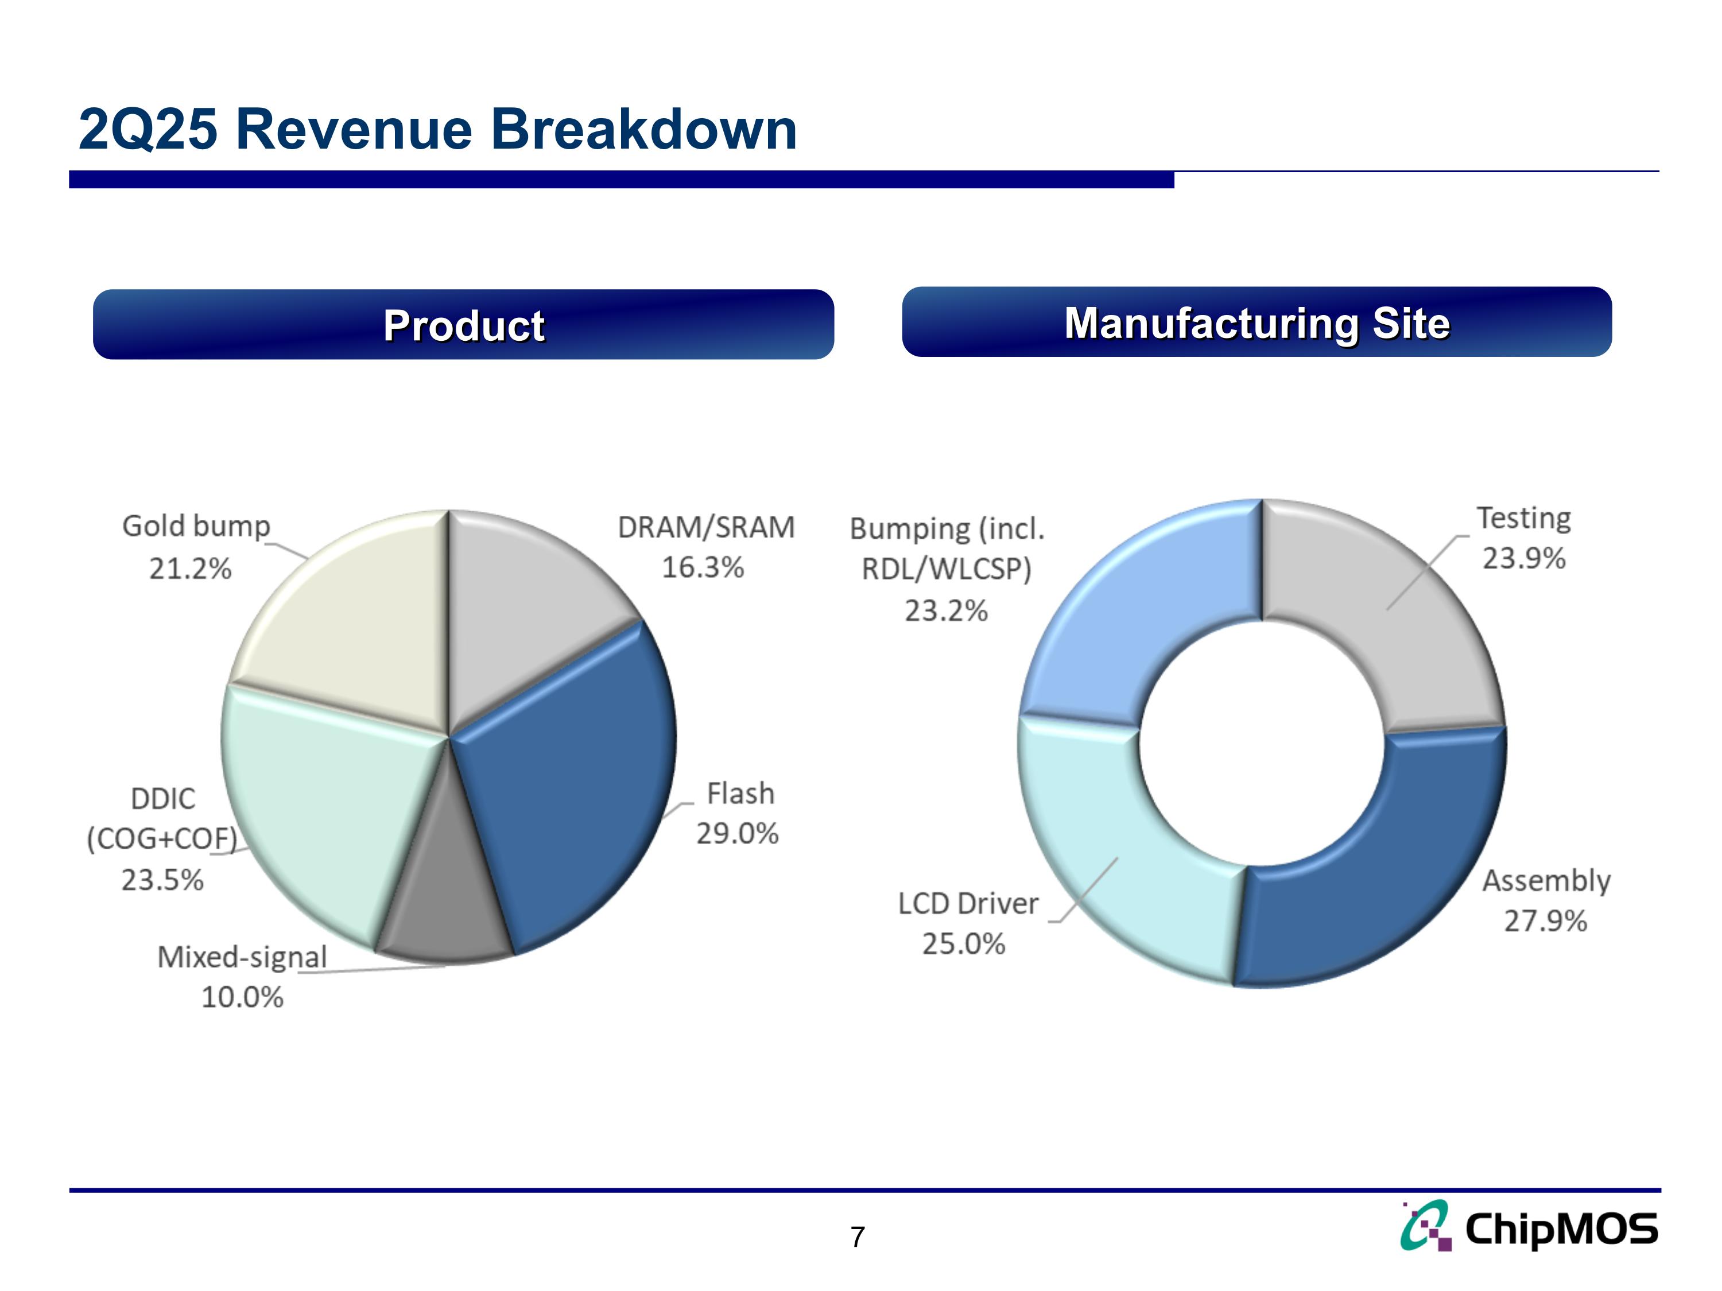Click the page number 7
The width and height of the screenshot is (1722, 1291).
click(x=857, y=1236)
